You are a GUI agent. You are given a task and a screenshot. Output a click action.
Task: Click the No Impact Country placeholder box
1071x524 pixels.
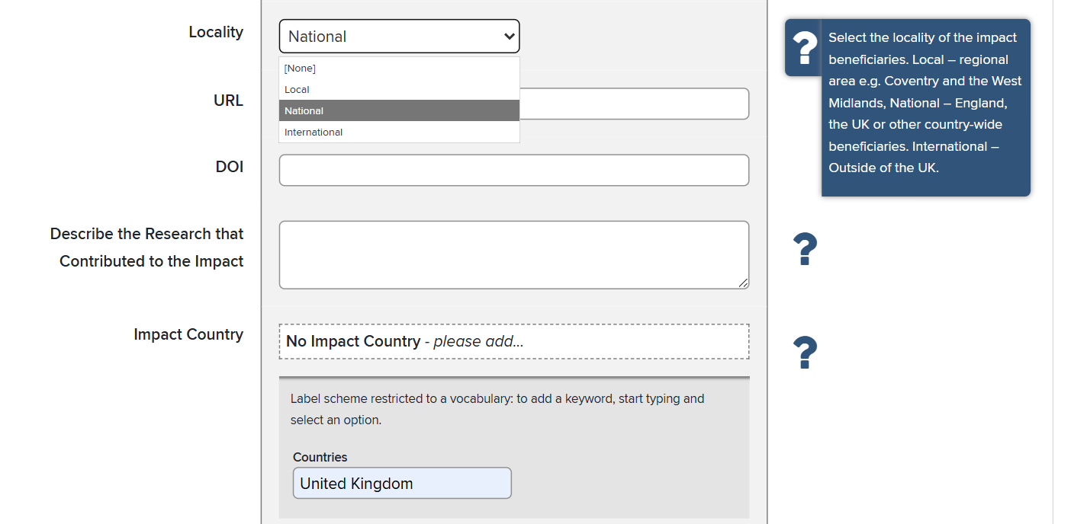(x=514, y=341)
